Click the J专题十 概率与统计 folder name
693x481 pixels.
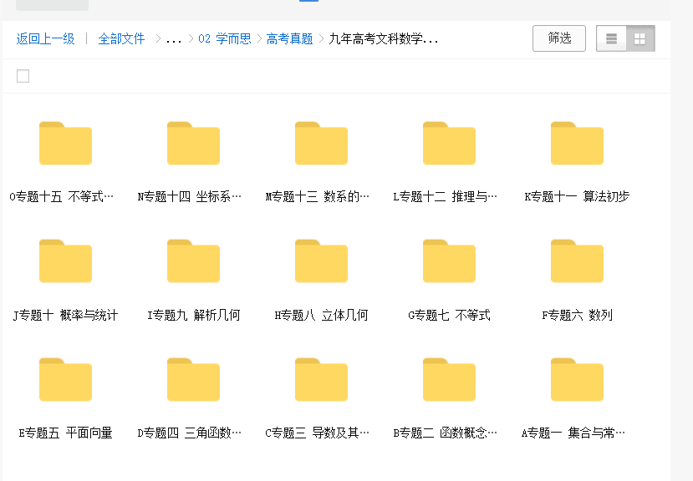coord(65,316)
